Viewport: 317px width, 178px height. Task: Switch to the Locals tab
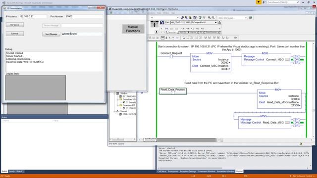point(12,172)
